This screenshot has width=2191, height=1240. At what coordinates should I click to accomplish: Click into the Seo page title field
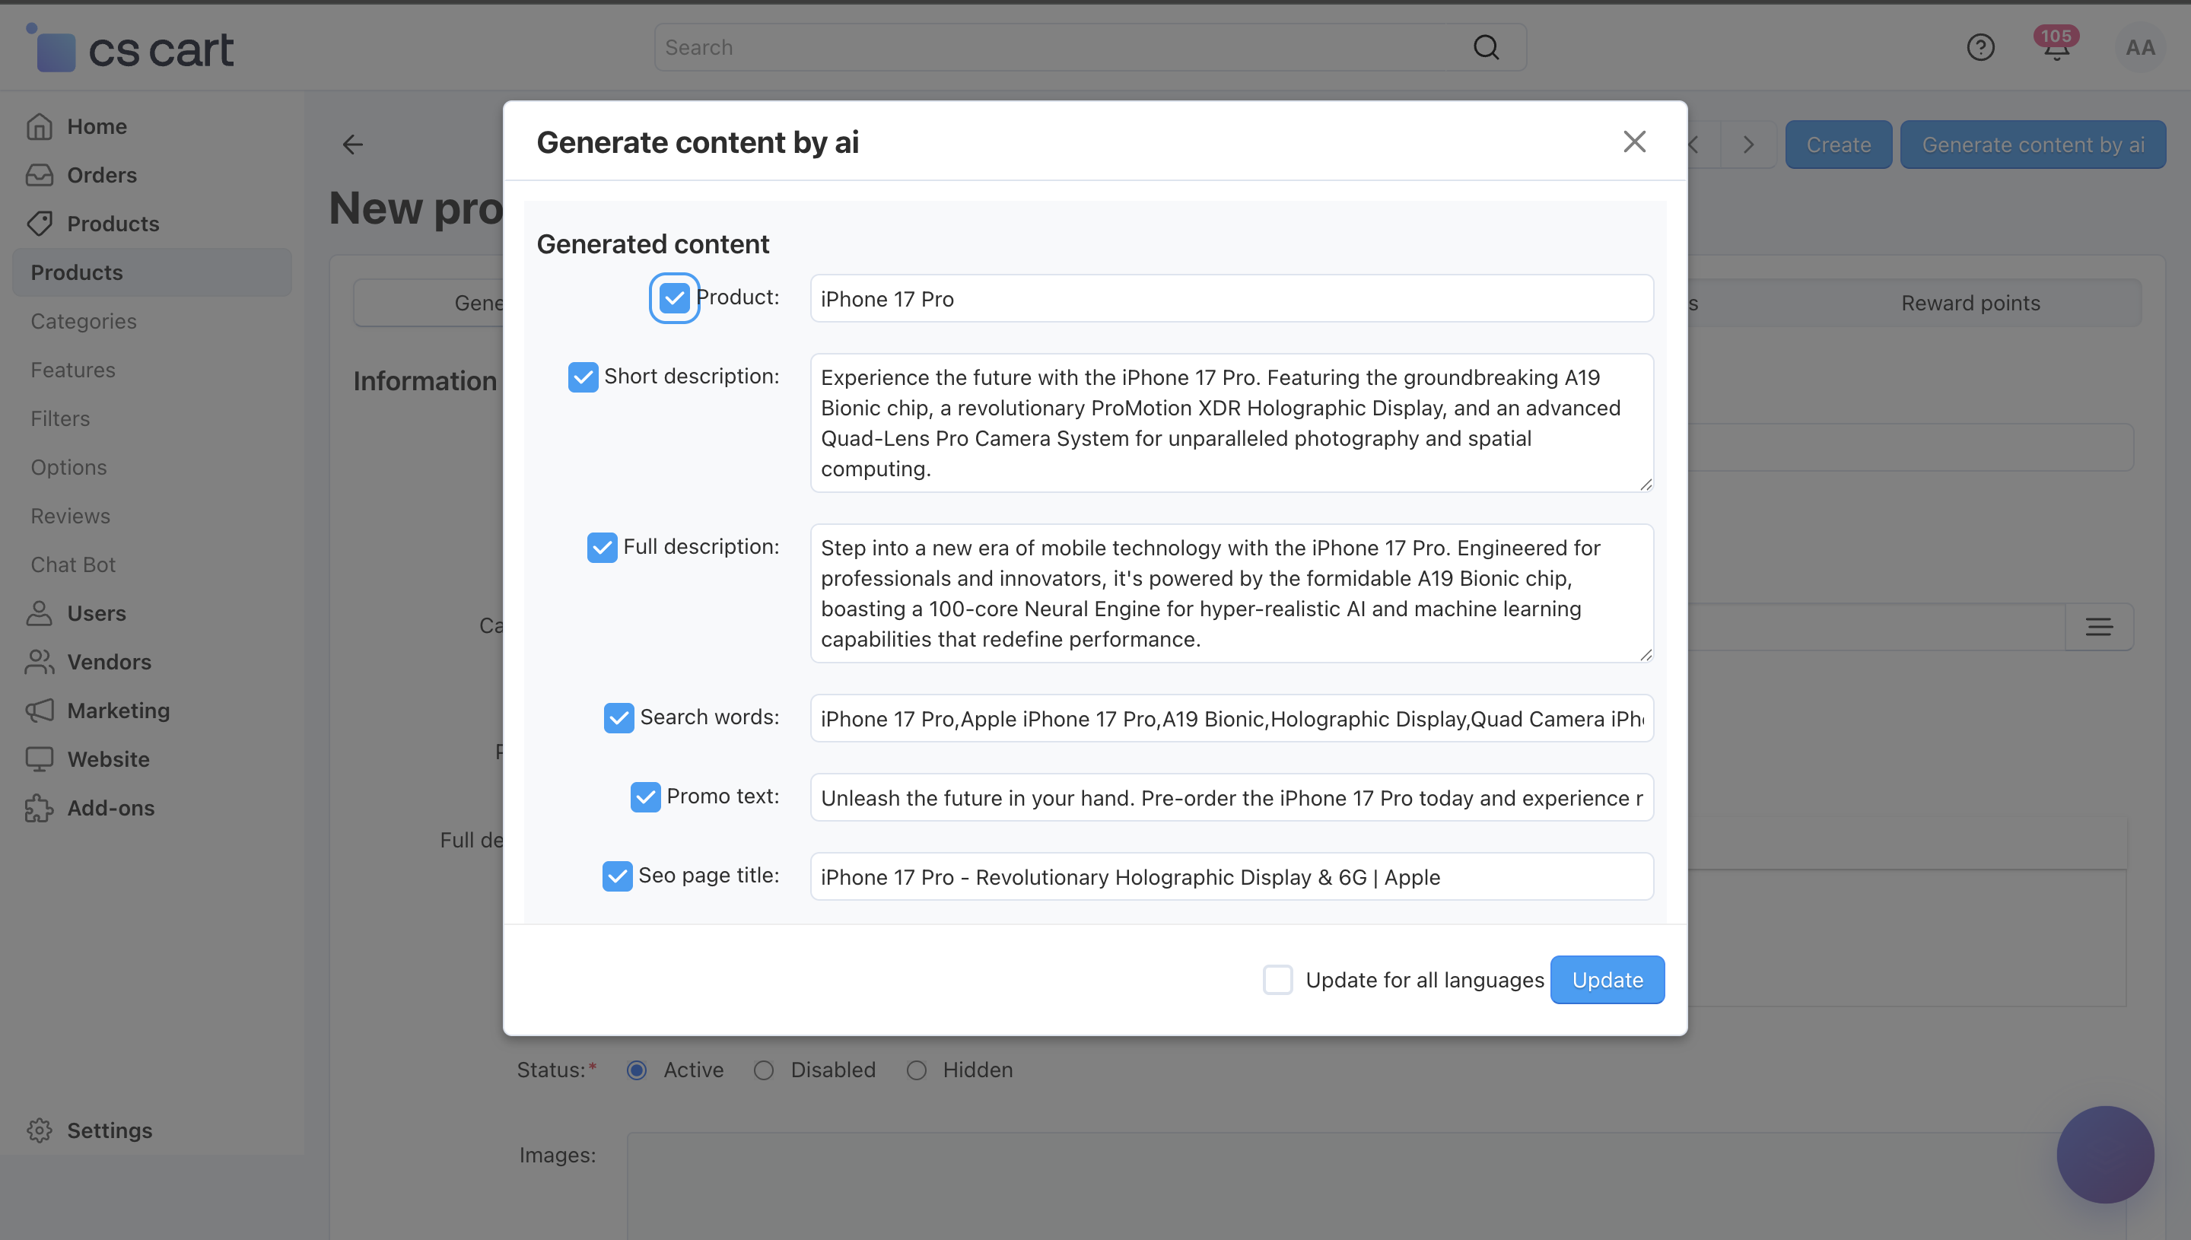click(1230, 876)
